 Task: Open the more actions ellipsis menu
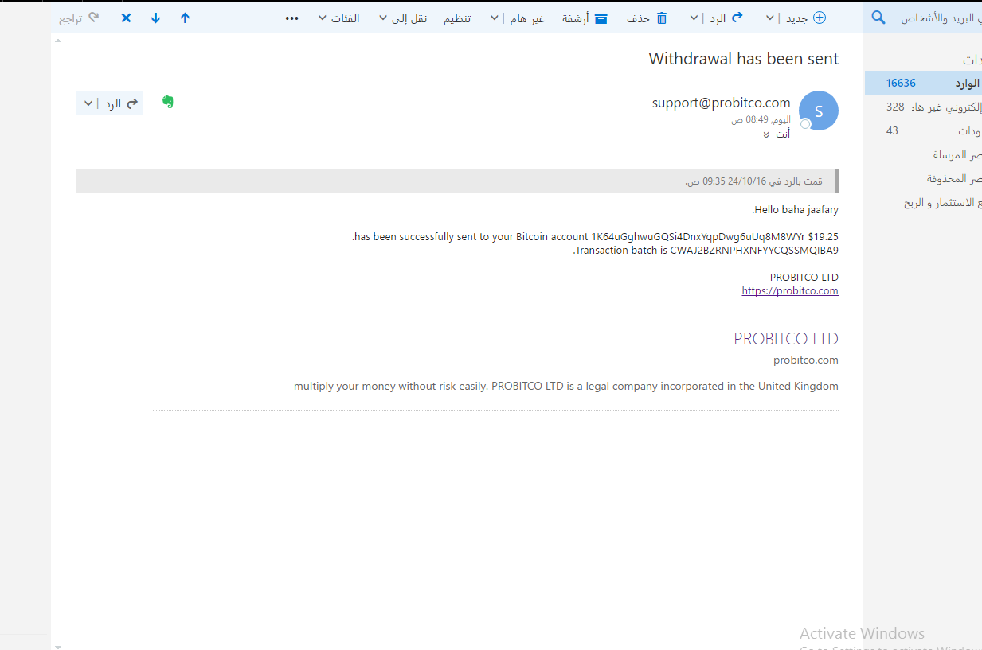(292, 18)
